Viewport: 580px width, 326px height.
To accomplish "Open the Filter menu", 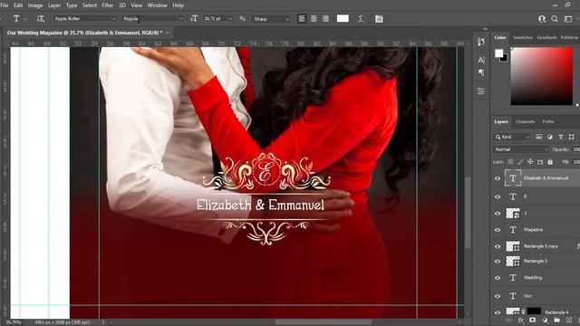I will pyautogui.click(x=108, y=5).
